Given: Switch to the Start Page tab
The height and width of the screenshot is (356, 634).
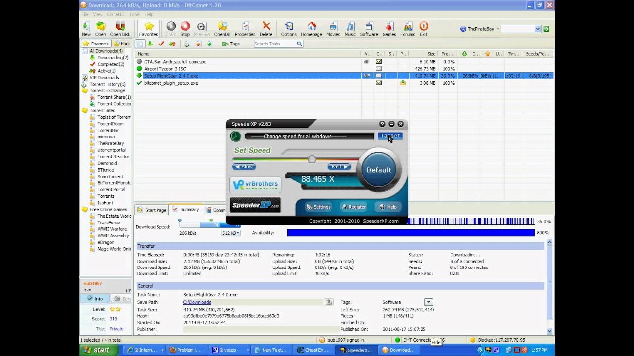Looking at the screenshot, I should point(152,210).
